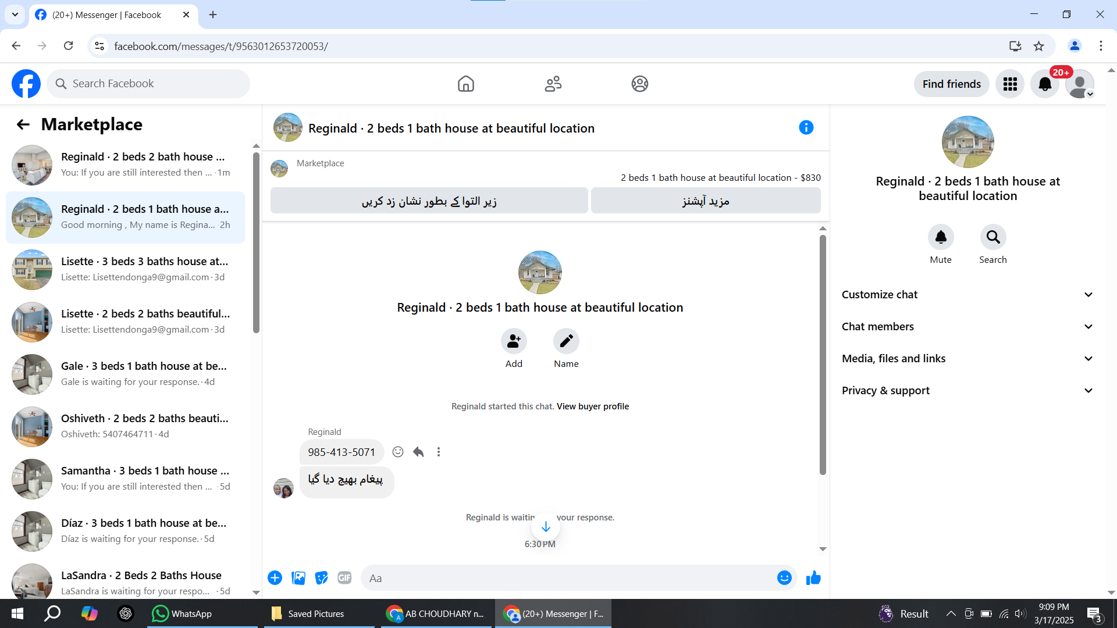
Task: Go to the Home feed icon
Action: (x=465, y=84)
